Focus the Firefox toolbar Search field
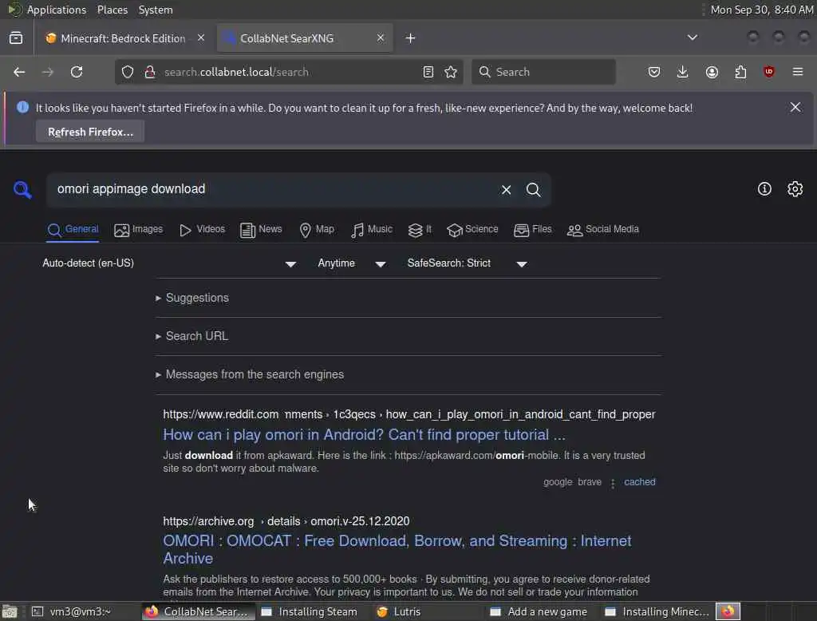This screenshot has height=621, width=817. [543, 72]
